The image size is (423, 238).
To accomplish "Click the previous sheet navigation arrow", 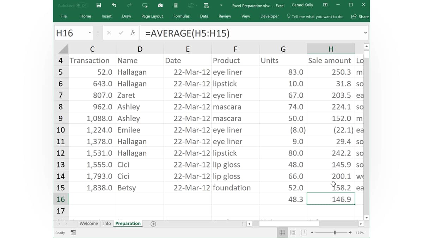I will (59, 224).
